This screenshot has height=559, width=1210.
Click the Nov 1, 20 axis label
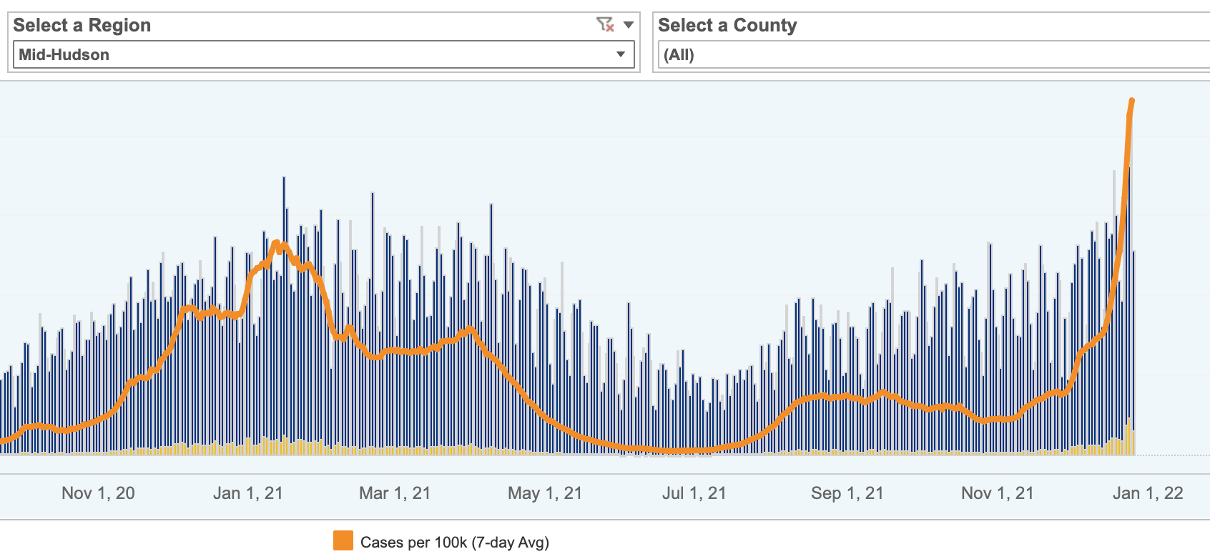[98, 493]
